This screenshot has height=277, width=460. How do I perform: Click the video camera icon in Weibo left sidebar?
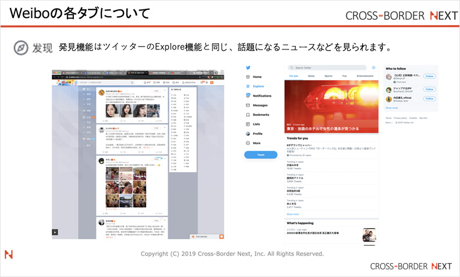tap(84, 111)
